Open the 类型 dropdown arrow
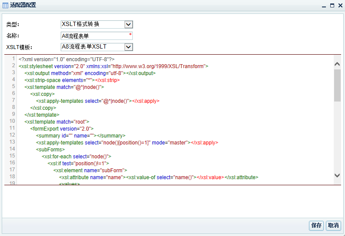Viewport: 345px width, 236px height. click(x=128, y=25)
